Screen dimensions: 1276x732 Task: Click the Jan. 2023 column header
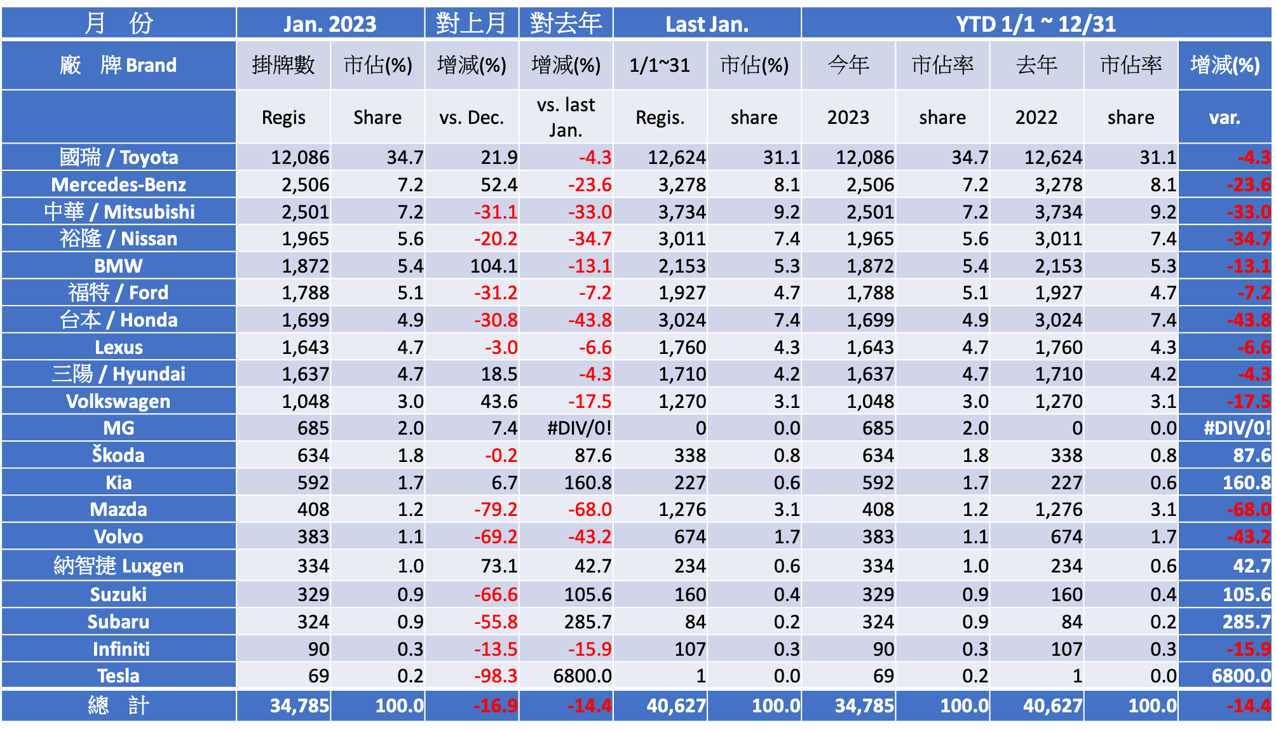330,24
